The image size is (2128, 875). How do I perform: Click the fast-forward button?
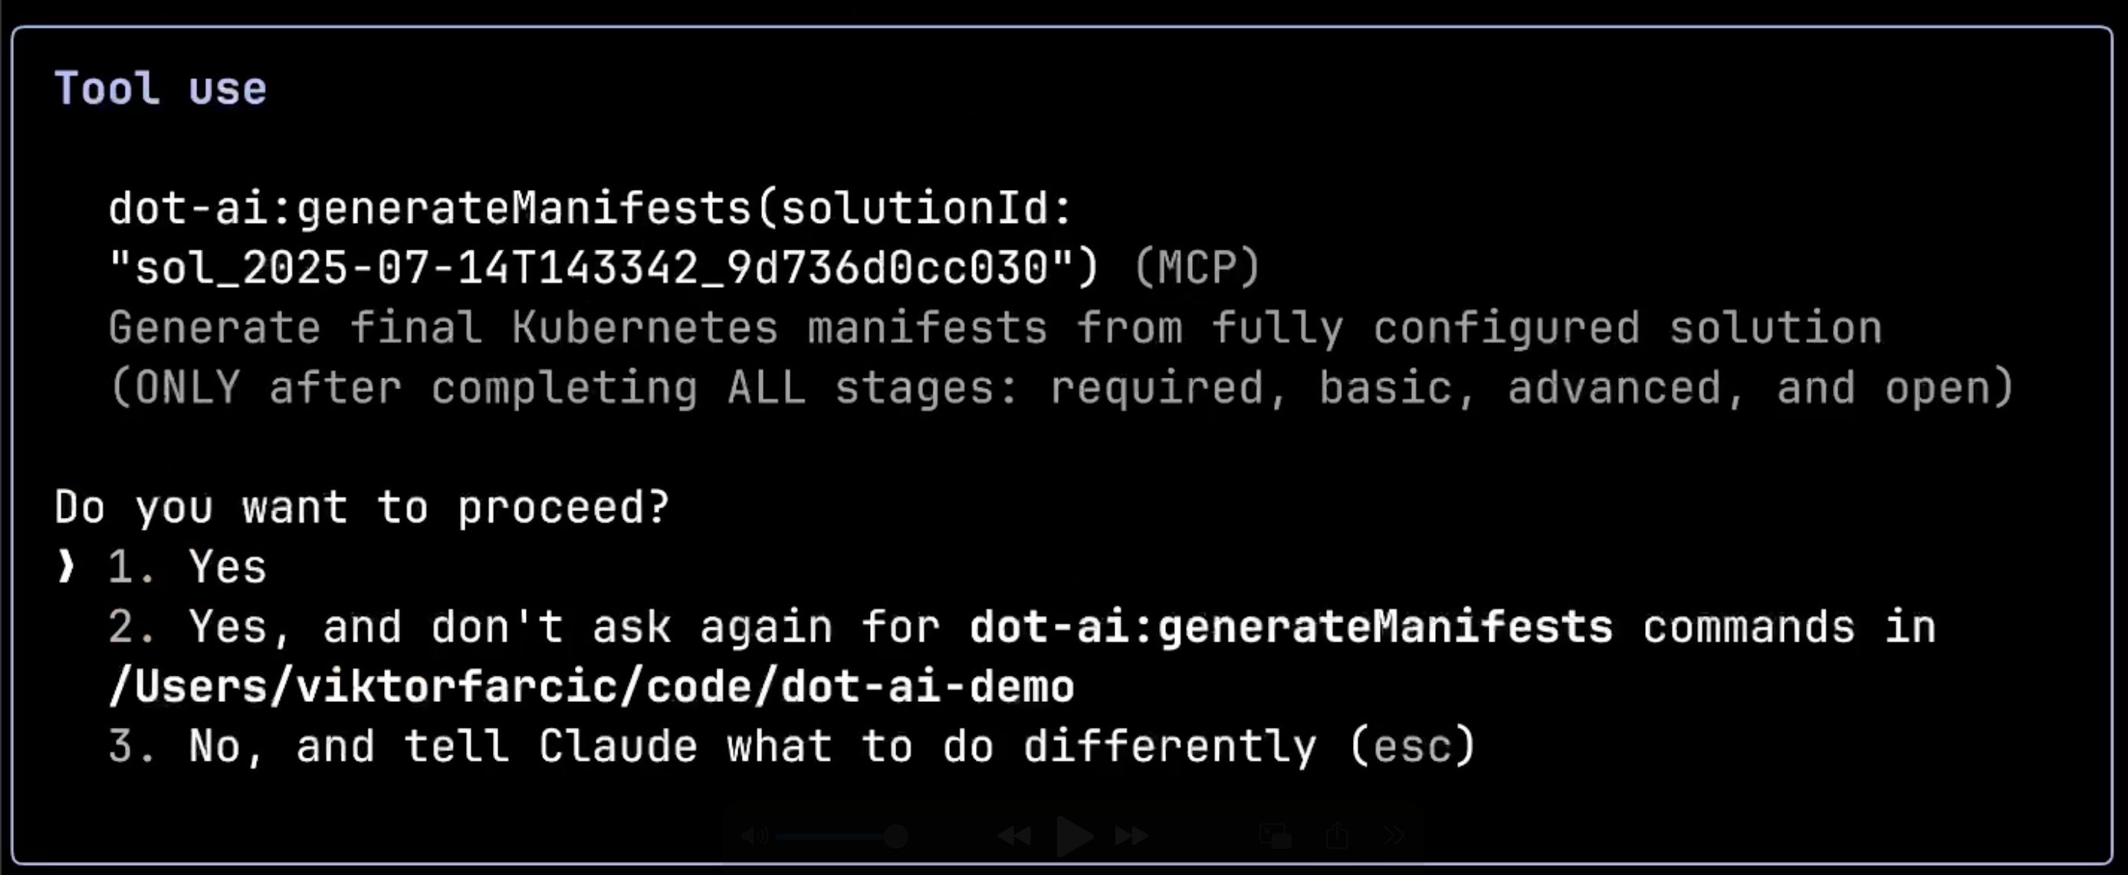[x=1131, y=836]
